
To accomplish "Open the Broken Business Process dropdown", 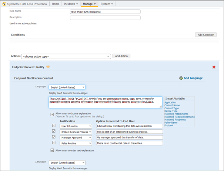I will click(x=76, y=132).
